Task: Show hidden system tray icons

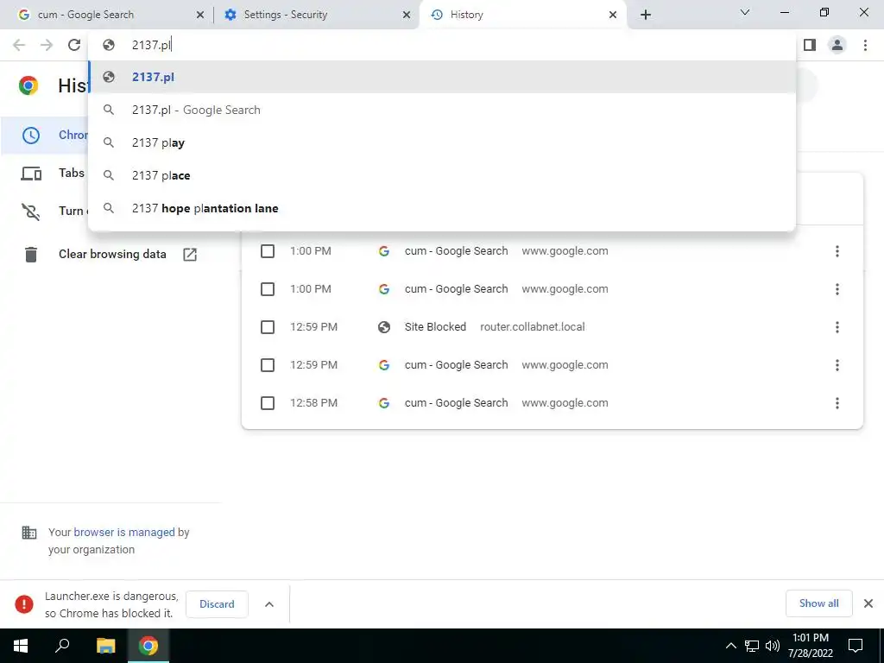Action: tap(730, 646)
